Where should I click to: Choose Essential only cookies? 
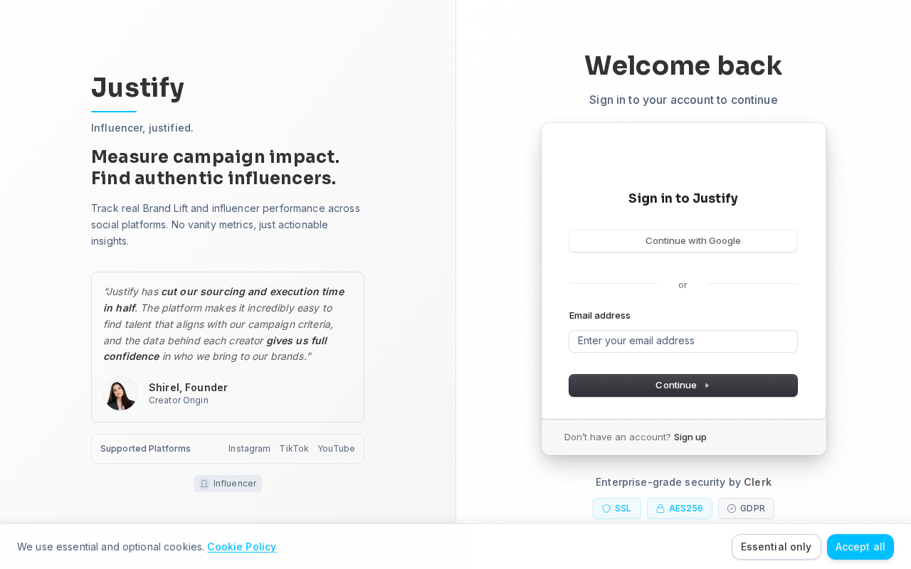coord(776,547)
